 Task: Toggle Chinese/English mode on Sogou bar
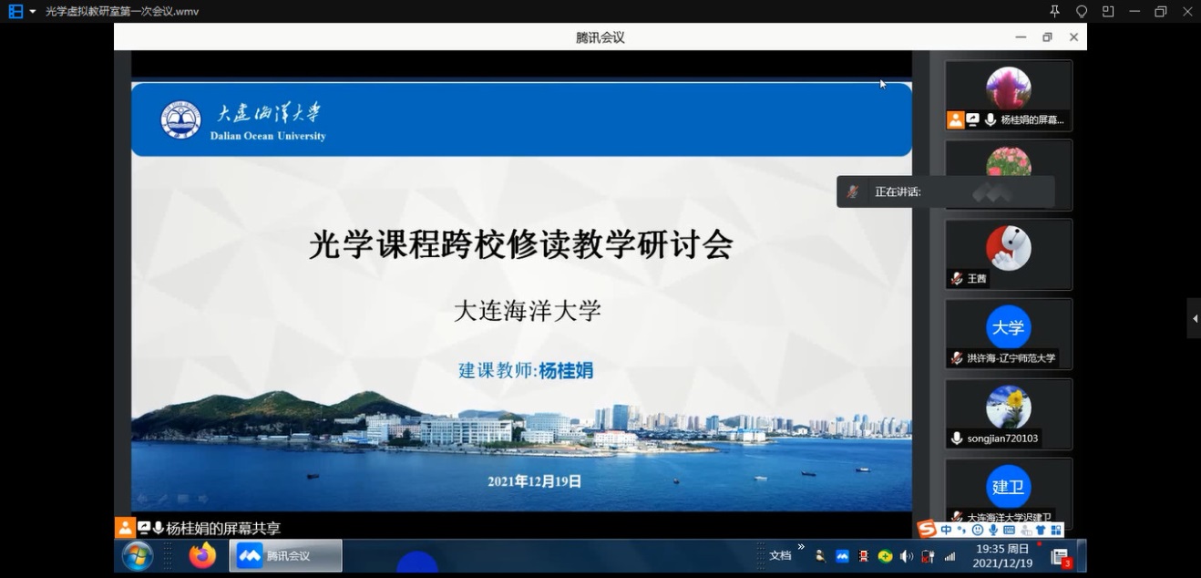pyautogui.click(x=947, y=530)
